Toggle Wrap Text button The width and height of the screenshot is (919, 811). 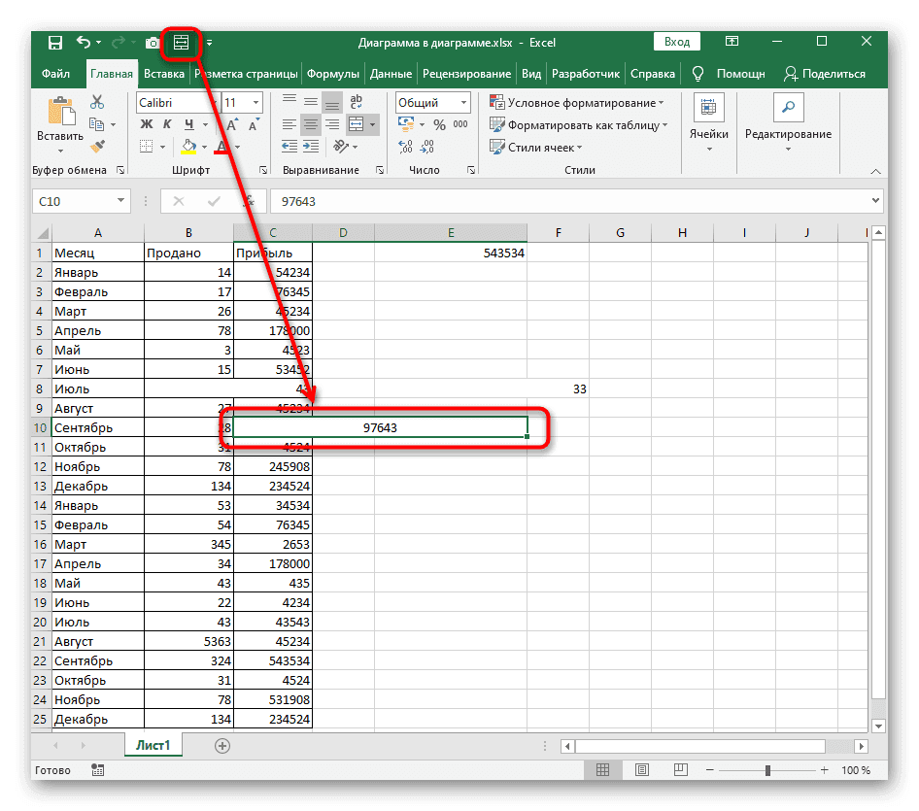click(x=357, y=102)
